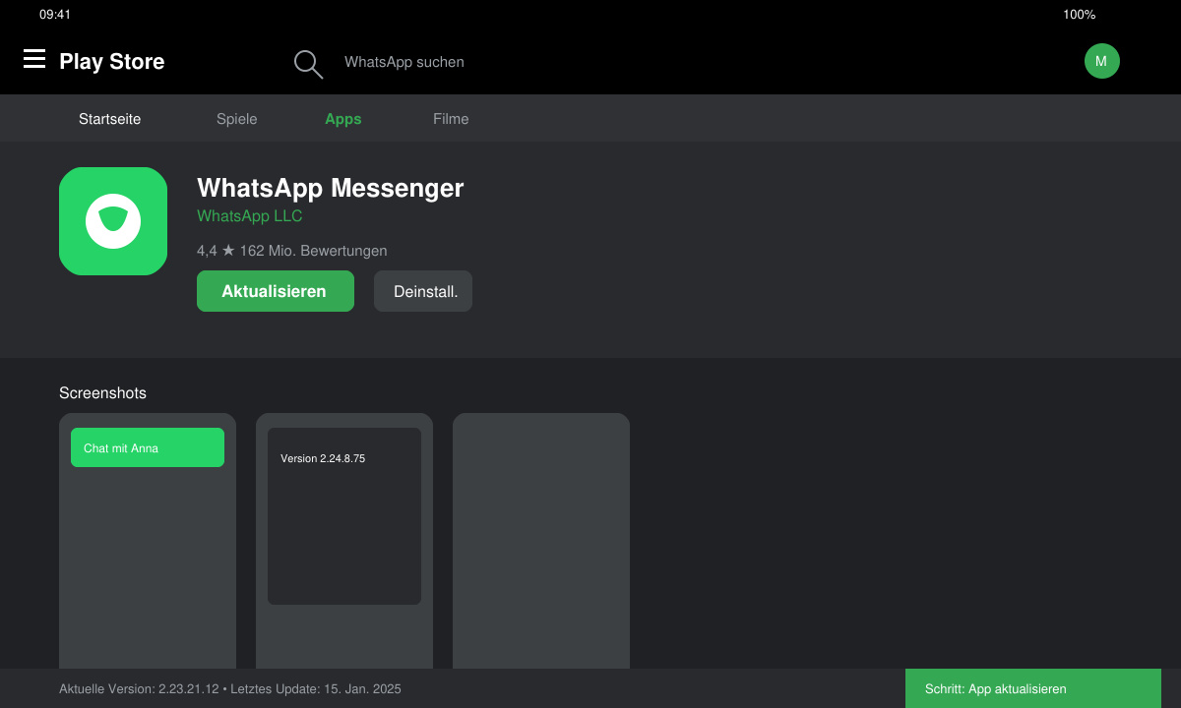Open the 'Version 2.24.8.75' screenshot
Image resolution: width=1181 pixels, height=708 pixels.
point(344,541)
